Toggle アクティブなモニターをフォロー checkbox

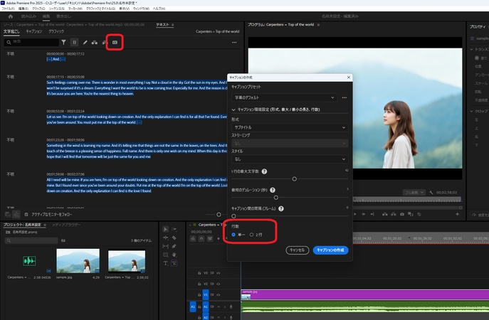pos(28,213)
